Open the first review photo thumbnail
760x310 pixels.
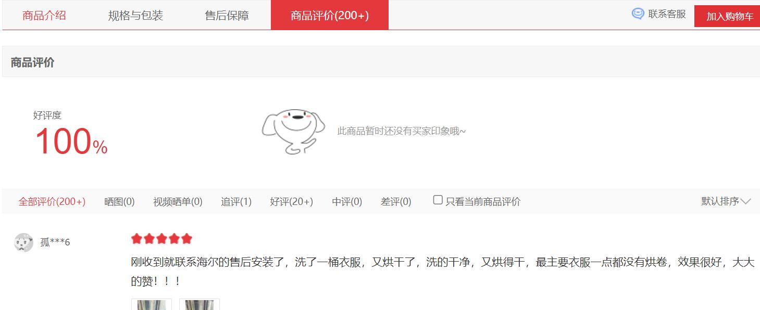point(152,304)
